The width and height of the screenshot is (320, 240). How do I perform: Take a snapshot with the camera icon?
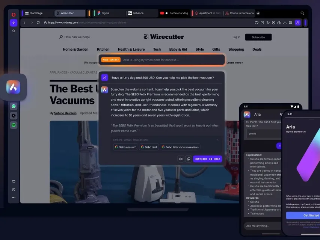(x=279, y=23)
